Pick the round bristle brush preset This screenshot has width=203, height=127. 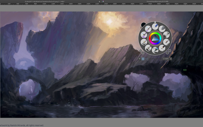144,42
